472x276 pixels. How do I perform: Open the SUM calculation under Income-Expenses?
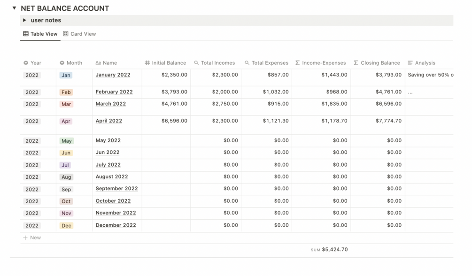click(x=329, y=250)
